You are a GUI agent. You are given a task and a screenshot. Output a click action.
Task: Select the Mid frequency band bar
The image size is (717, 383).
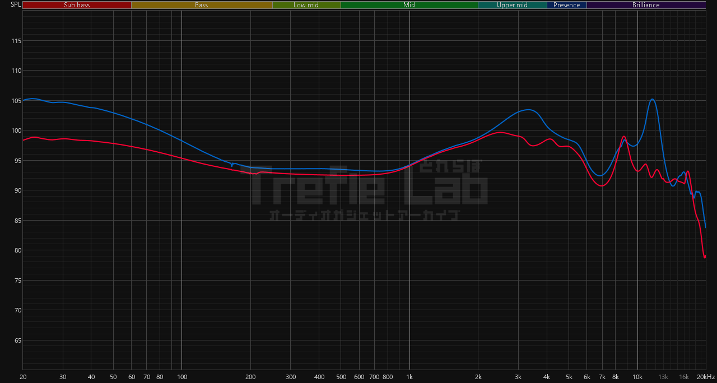coord(409,5)
